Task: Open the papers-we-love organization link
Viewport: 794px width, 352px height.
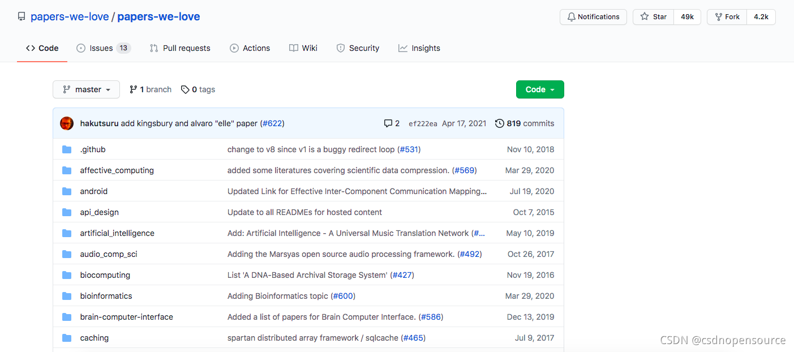Action: 70,17
